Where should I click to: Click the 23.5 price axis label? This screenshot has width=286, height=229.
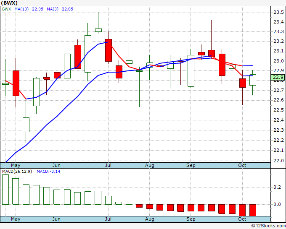[278, 12]
